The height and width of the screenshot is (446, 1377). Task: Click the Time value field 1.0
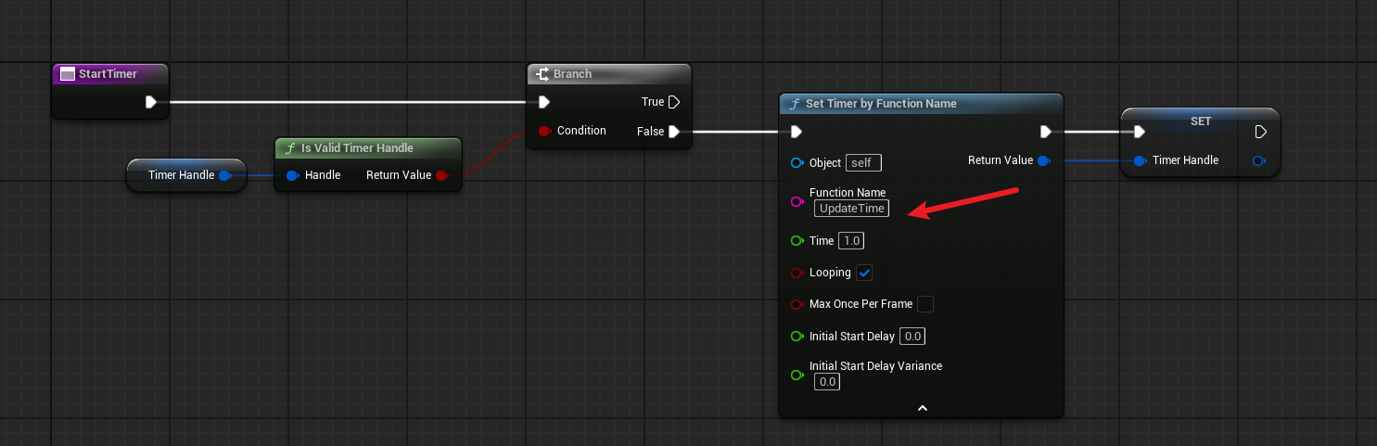[x=851, y=241]
